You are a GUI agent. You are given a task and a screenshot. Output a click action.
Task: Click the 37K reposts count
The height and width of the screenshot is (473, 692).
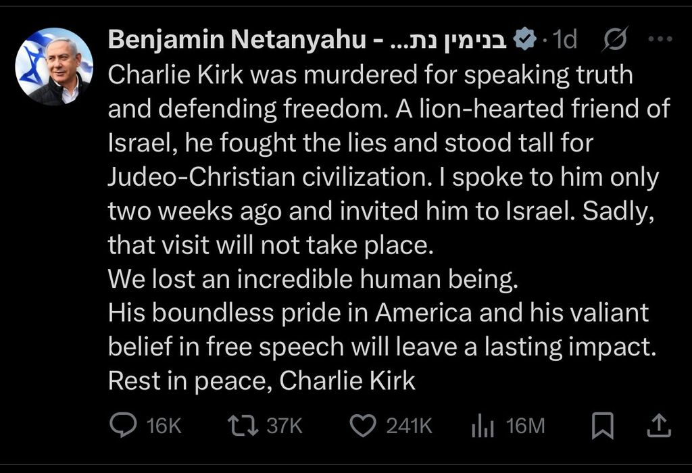(x=285, y=426)
